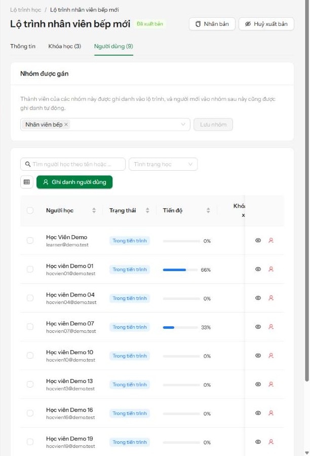The width and height of the screenshot is (310, 456).
Task: Go to Lộ trình học breadcrumb
Action: 26,10
